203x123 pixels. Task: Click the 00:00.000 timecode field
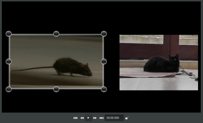pyautogui.click(x=114, y=118)
